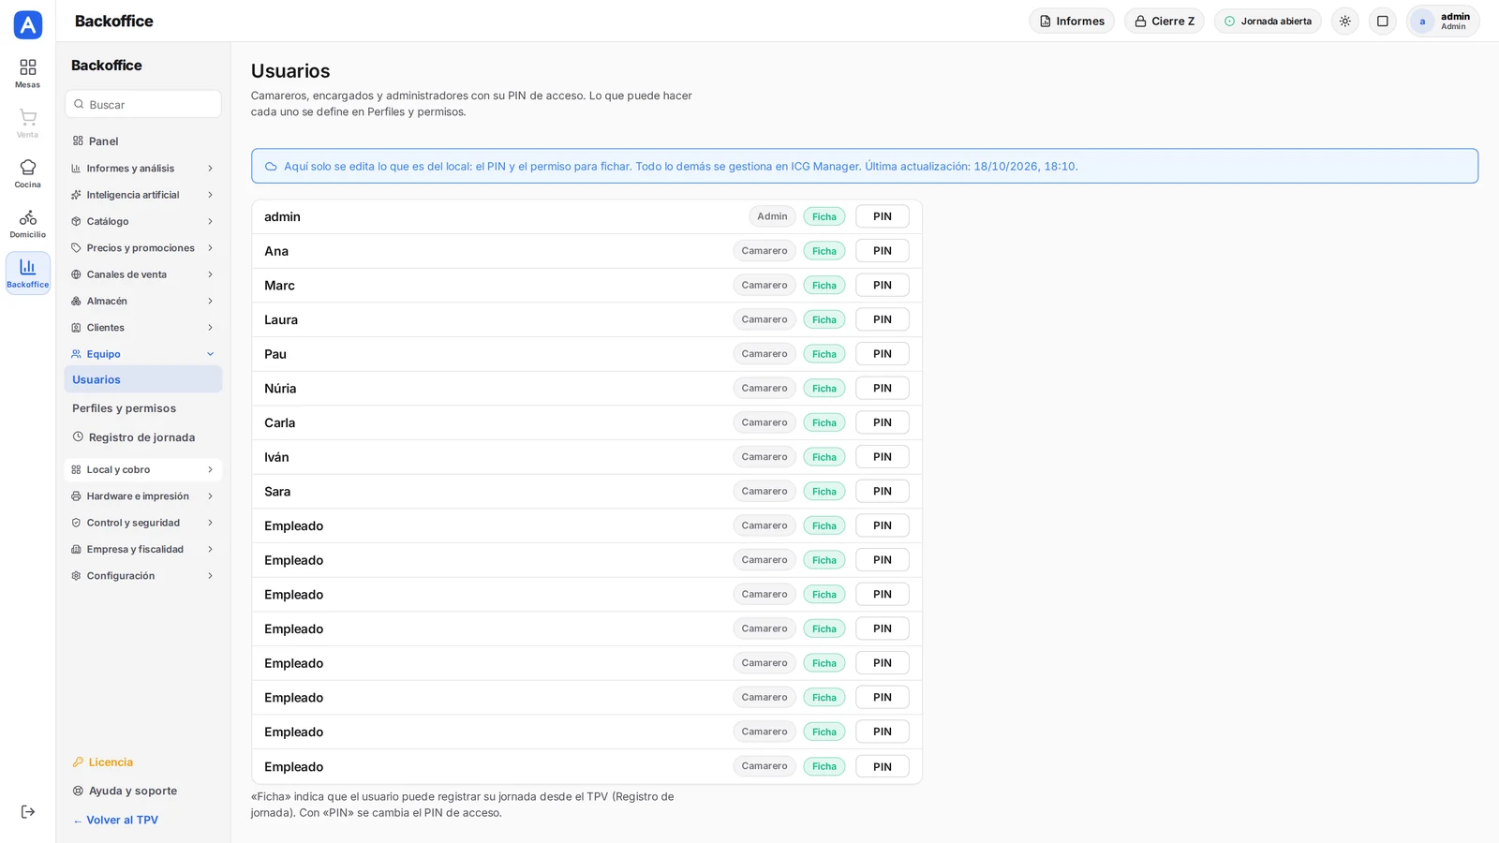Open the Panel dashboard item
This screenshot has height=843, width=1499.
pos(143,141)
